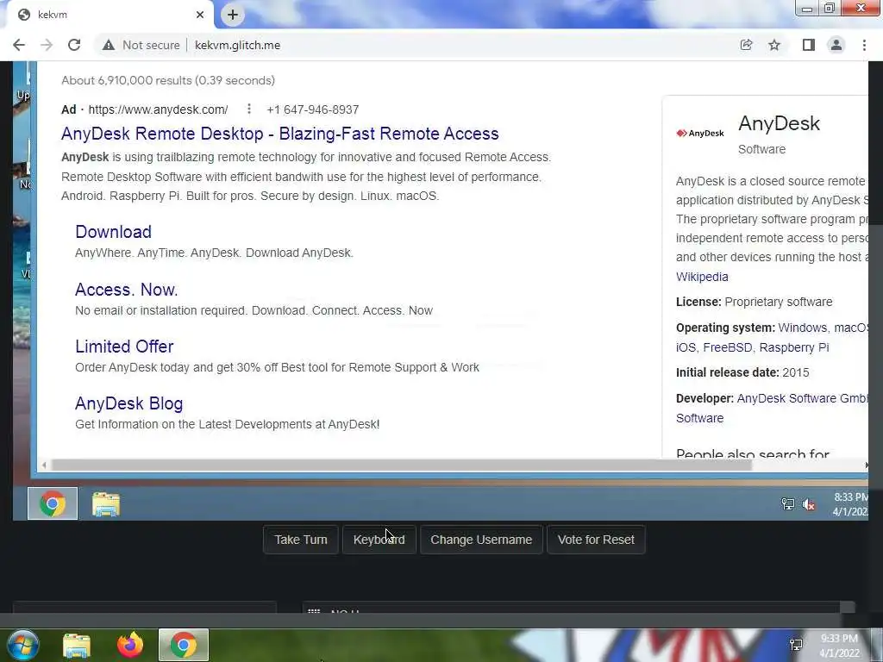Screen dimensions: 883x662
Task: Open the Keyboard button
Action: click(x=379, y=540)
